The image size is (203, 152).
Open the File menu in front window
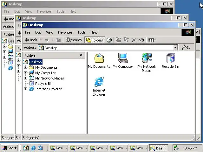tap(28, 32)
